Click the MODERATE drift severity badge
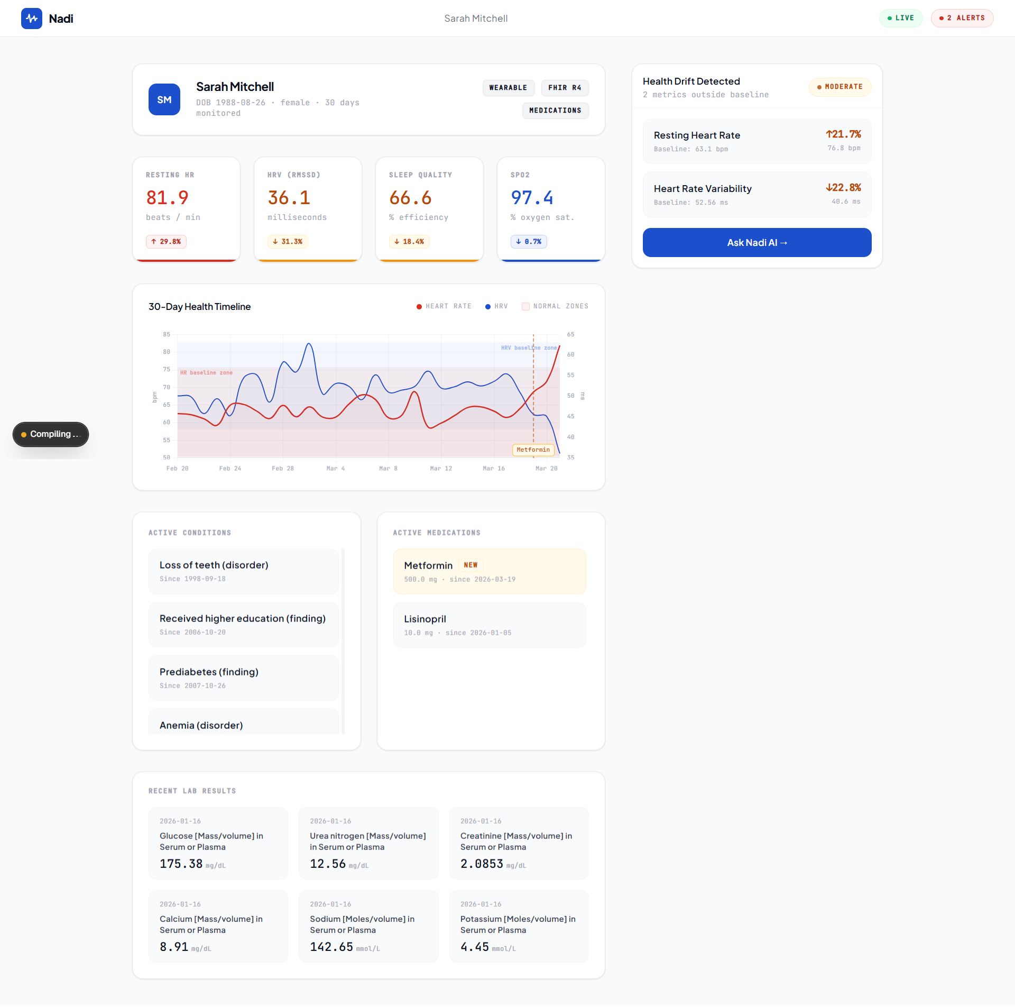Screen dimensions: 1015x1007 840,87
